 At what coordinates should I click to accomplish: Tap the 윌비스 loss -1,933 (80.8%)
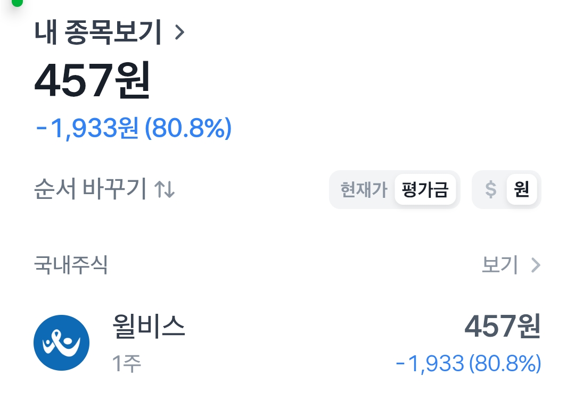coord(469,364)
